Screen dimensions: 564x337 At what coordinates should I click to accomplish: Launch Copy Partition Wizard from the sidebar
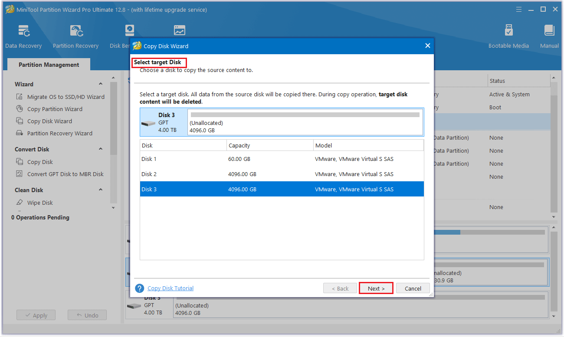55,109
